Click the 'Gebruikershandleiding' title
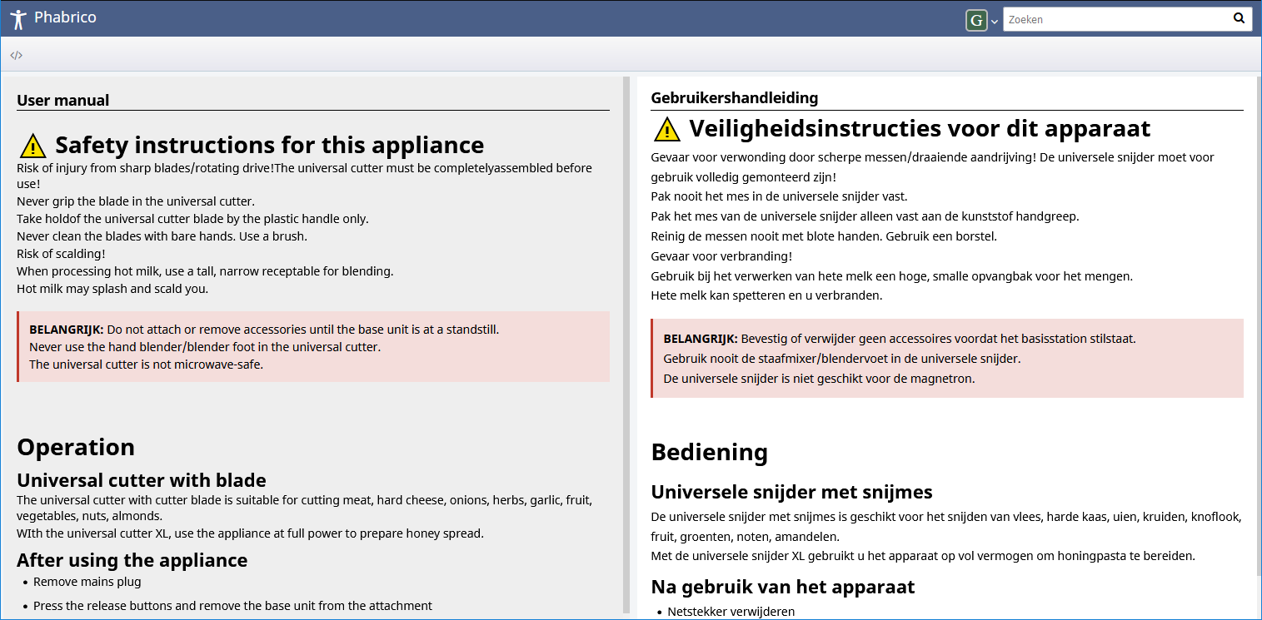Viewport: 1262px width, 620px height. click(735, 98)
